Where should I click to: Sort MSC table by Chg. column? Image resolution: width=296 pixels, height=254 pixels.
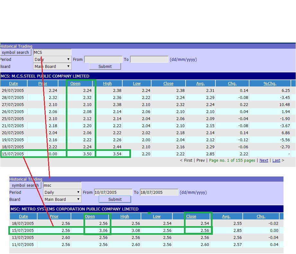pyautogui.click(x=261, y=216)
